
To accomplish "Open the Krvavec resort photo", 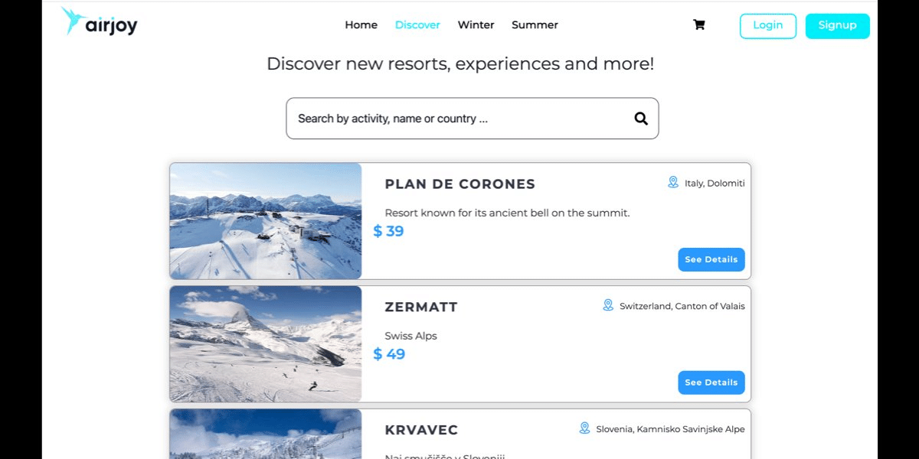I will 266,435.
